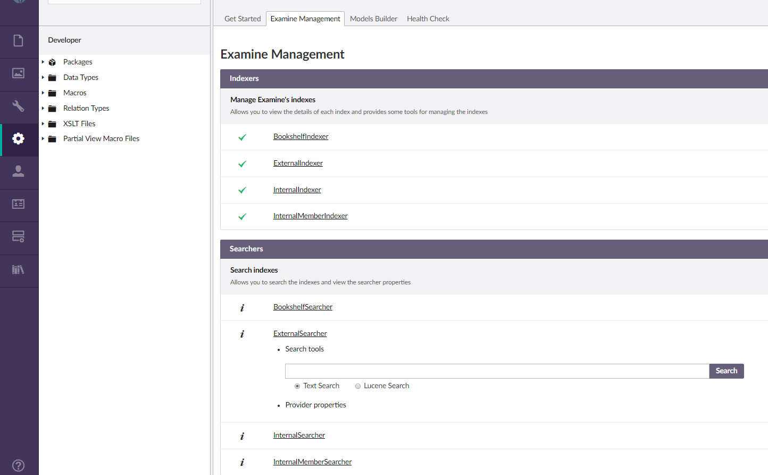The height and width of the screenshot is (475, 768).
Task: Click the Macros folder icon
Action: 52,93
